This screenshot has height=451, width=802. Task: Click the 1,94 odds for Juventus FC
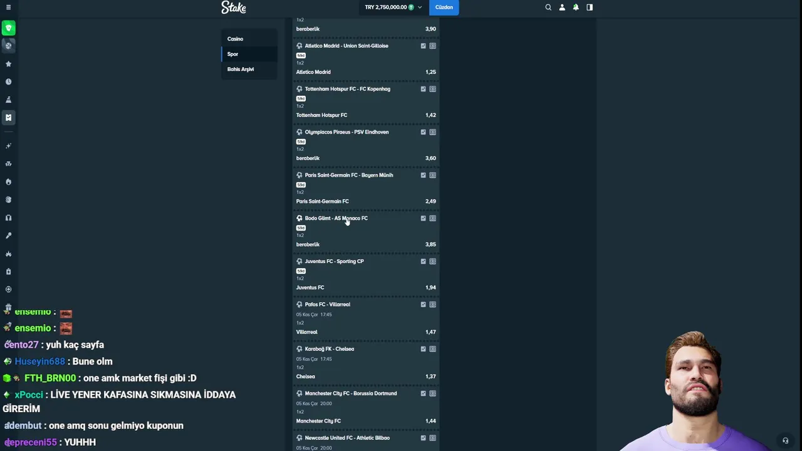pyautogui.click(x=430, y=288)
